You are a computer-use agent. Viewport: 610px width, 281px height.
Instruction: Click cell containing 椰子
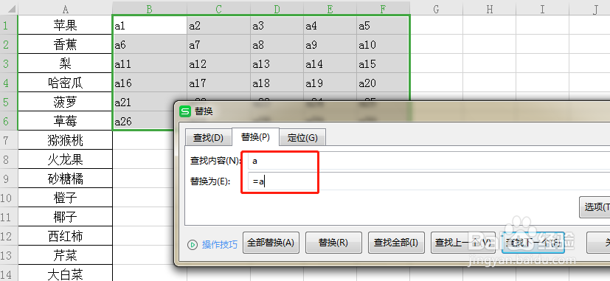click(66, 217)
